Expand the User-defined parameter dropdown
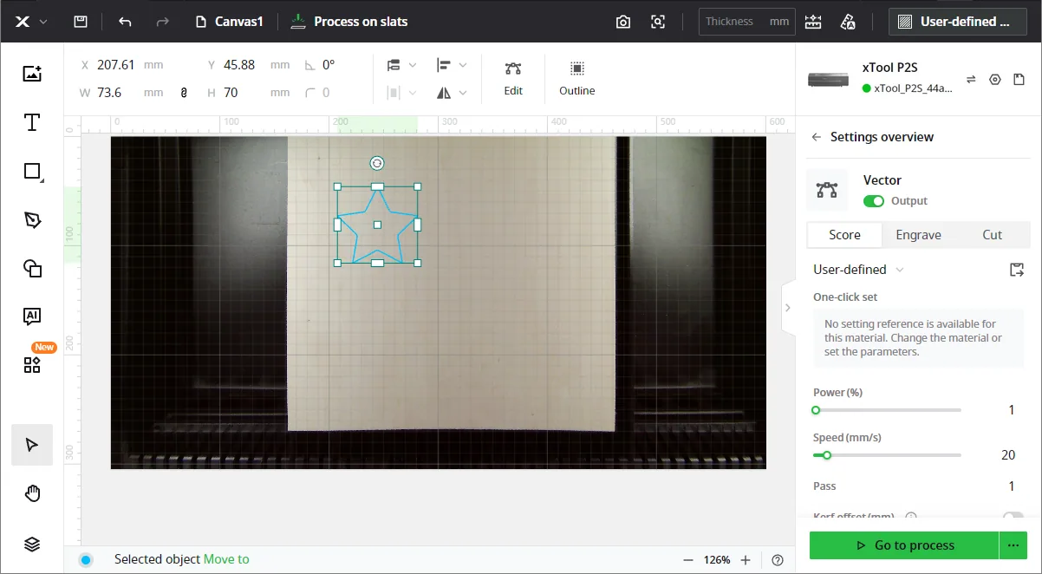Image resolution: width=1042 pixels, height=574 pixels. [858, 270]
